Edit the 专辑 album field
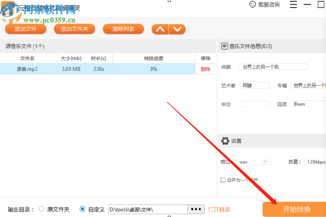The width and height of the screenshot is (326, 217). (308, 85)
